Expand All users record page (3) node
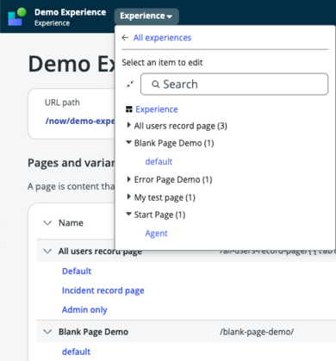The width and height of the screenshot is (336, 361). pyautogui.click(x=129, y=125)
